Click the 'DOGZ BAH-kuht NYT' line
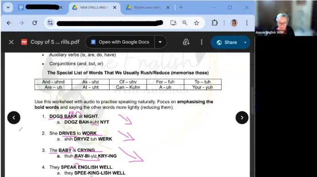The image size is (317, 177). [87, 122]
